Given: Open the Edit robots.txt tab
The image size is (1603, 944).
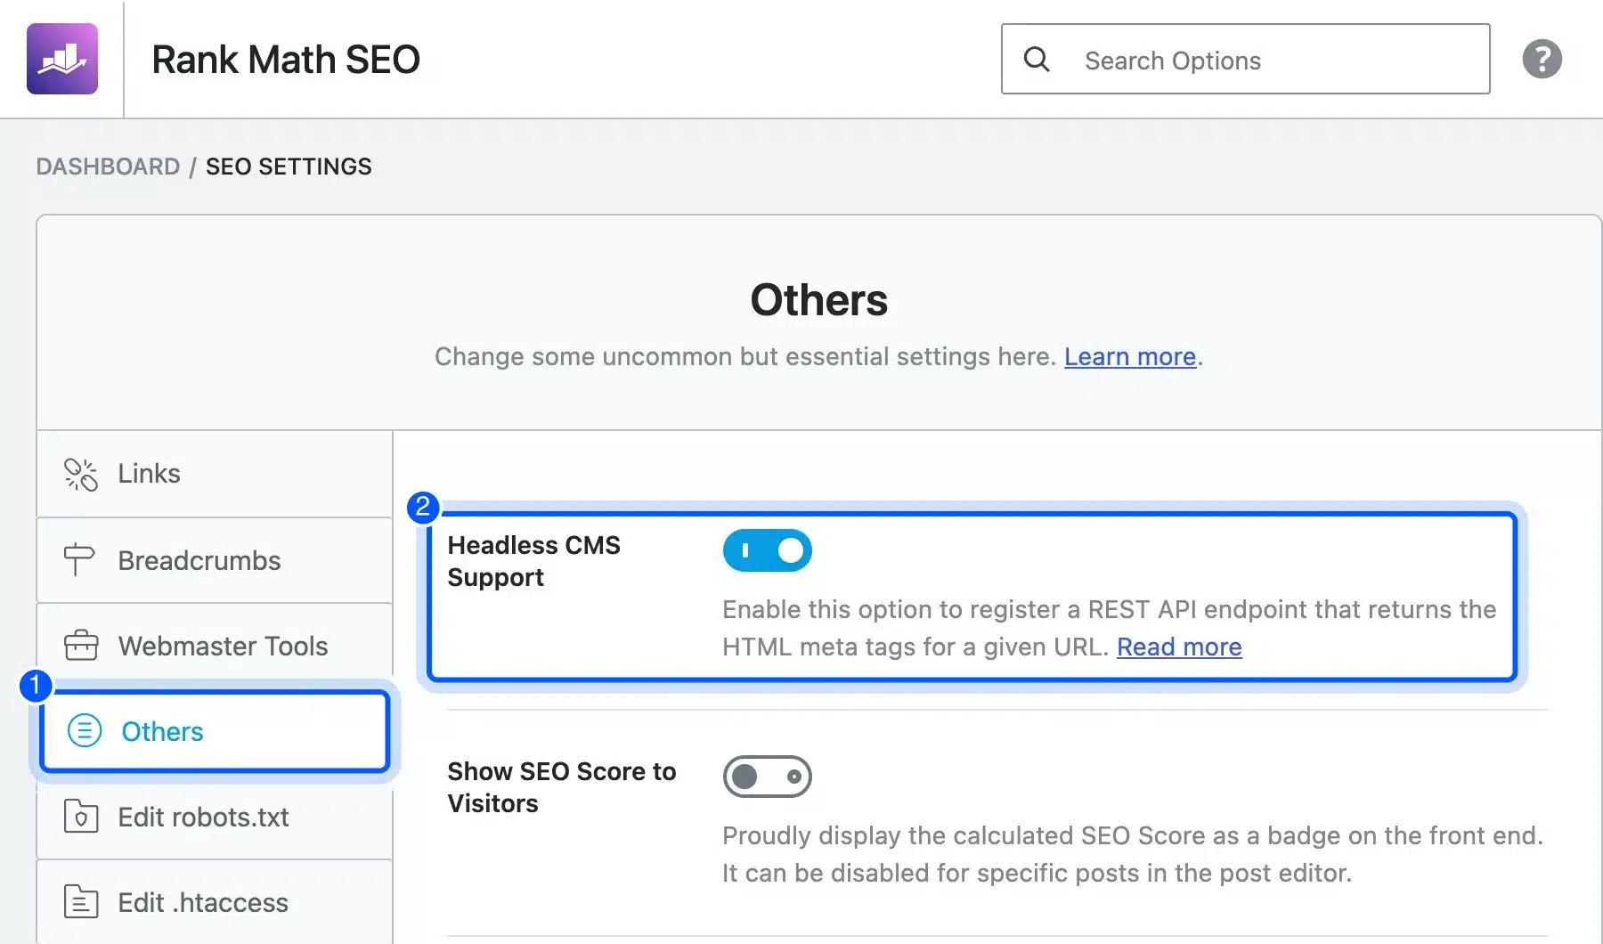Looking at the screenshot, I should pyautogui.click(x=215, y=817).
